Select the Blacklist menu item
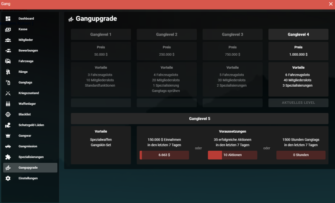Image resolution: width=335 pixels, height=203 pixels. [x=30, y=114]
